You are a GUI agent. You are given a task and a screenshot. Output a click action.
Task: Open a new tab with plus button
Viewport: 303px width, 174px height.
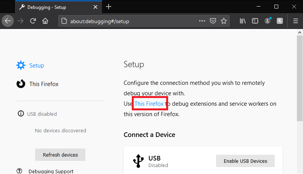tap(109, 7)
